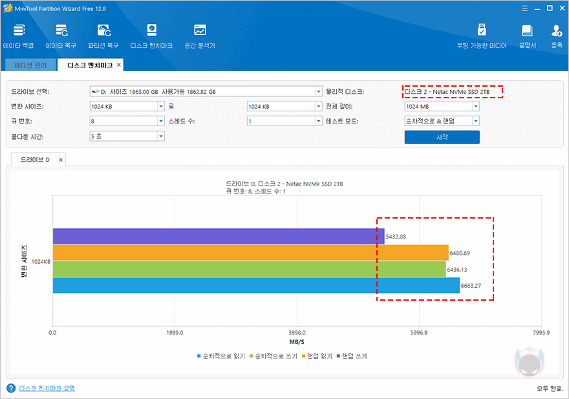Click the 6663.27 value label
Screen dimensions: 569x399
(471, 286)
